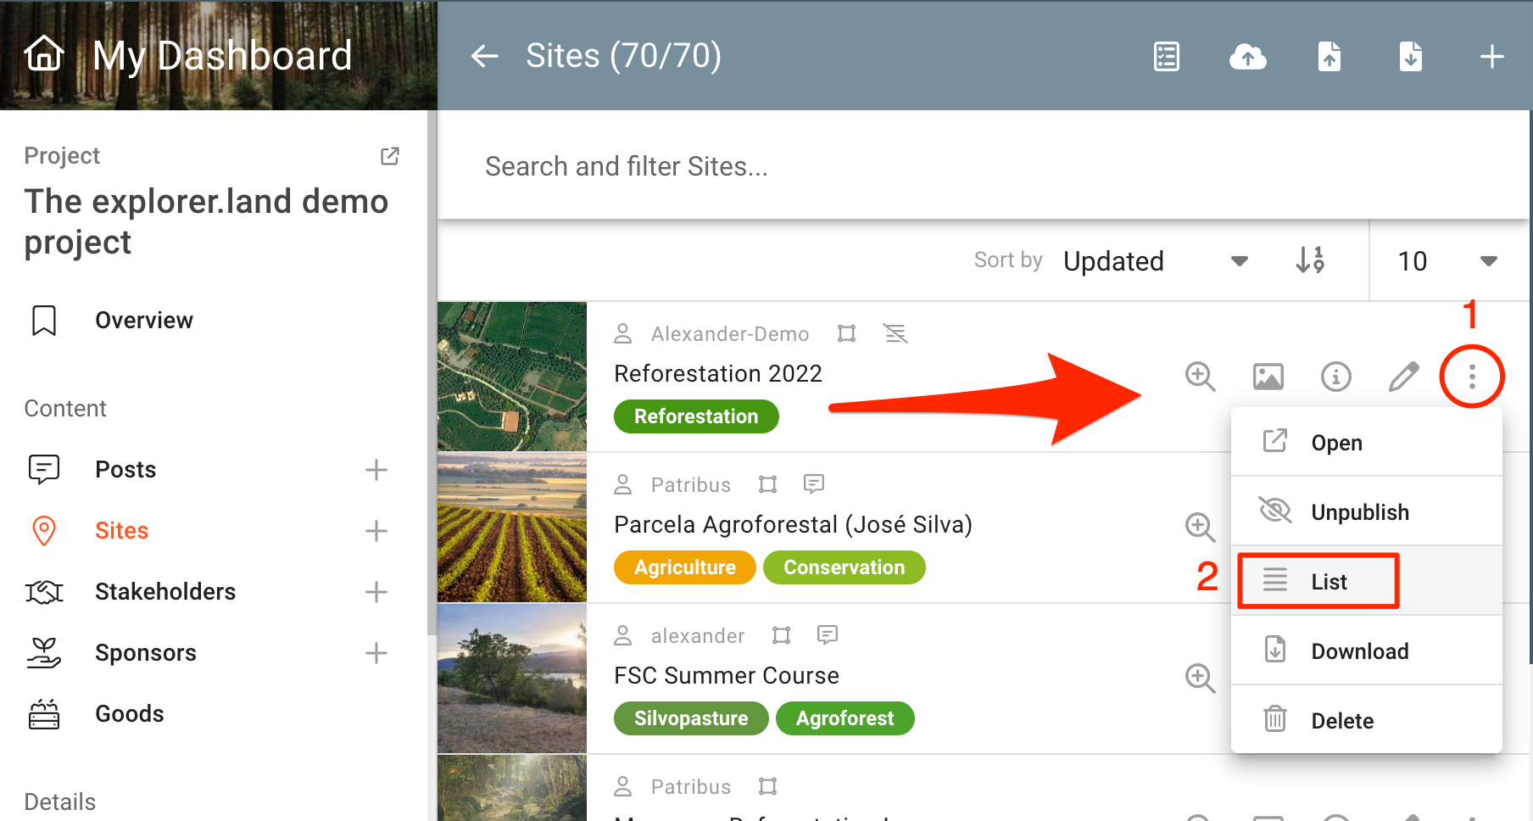The height and width of the screenshot is (821, 1533).
Task: Edit Reforestation 2022 with pencil icon
Action: (1403, 376)
